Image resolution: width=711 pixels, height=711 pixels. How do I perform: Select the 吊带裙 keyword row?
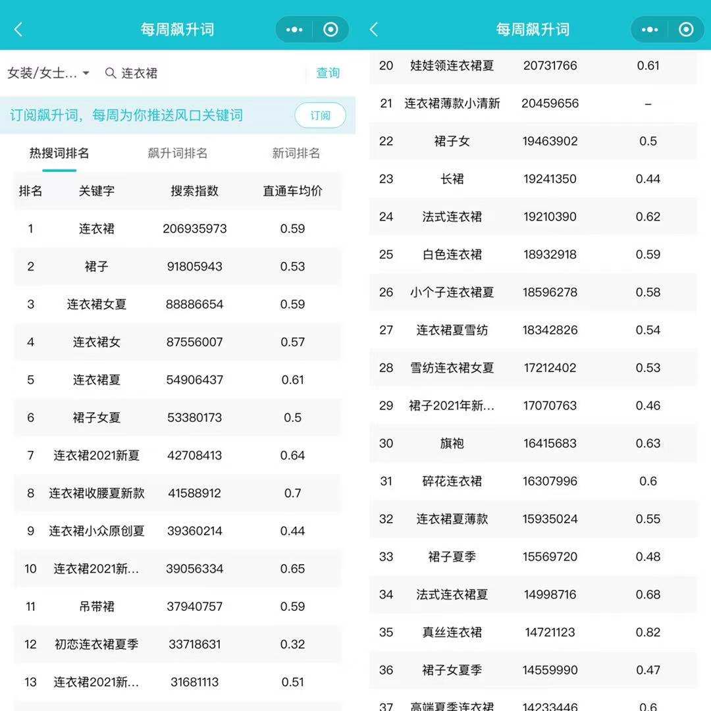point(97,606)
